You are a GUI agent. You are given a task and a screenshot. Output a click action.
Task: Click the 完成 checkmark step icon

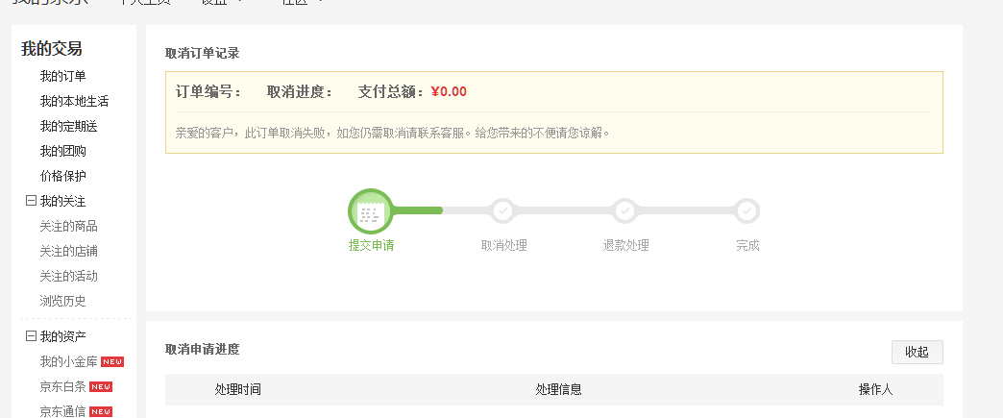(747, 210)
